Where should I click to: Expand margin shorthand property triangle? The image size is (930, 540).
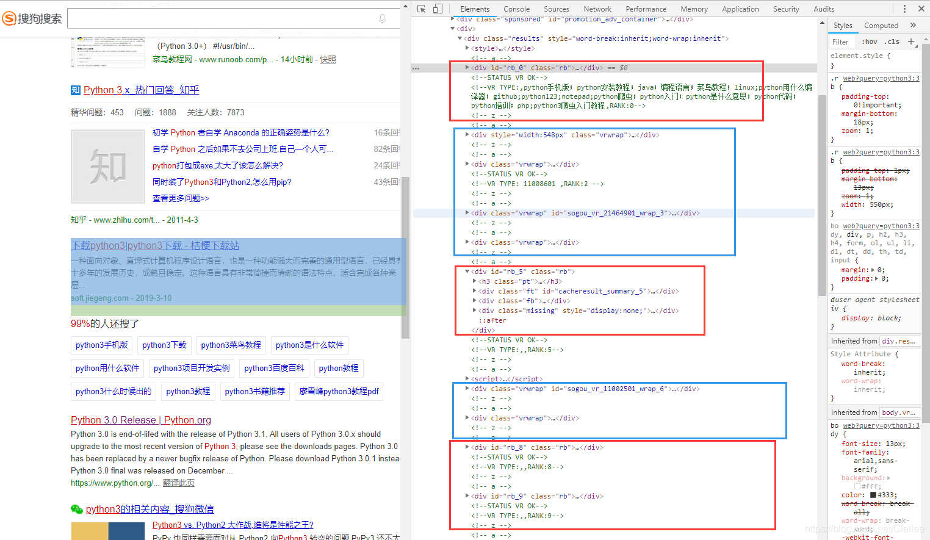[x=873, y=270]
